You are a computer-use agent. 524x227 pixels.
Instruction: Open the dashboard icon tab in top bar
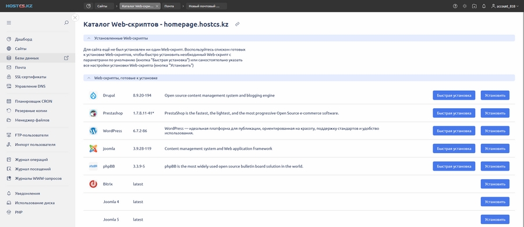(88, 6)
